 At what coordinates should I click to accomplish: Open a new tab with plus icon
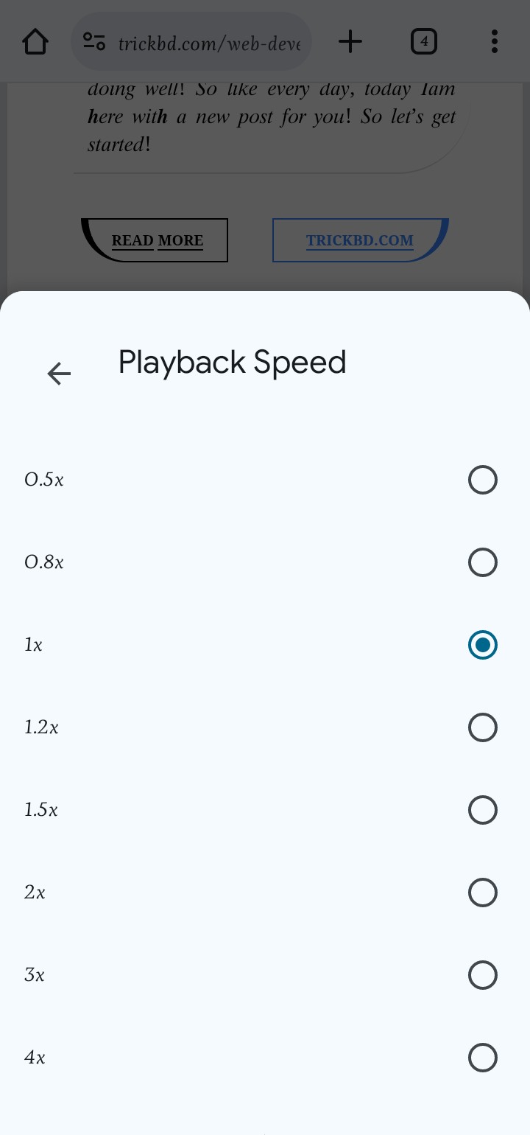[350, 41]
